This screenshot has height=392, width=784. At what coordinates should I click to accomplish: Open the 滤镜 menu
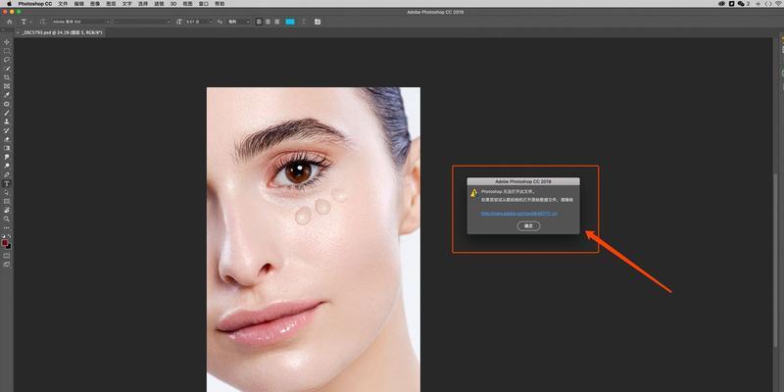pyautogui.click(x=159, y=4)
